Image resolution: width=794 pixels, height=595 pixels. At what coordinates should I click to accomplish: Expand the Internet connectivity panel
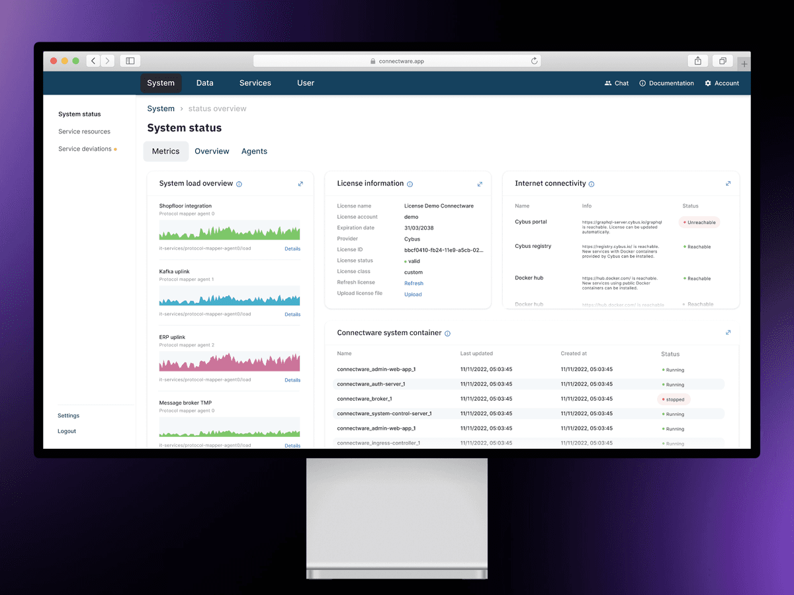[x=728, y=183]
